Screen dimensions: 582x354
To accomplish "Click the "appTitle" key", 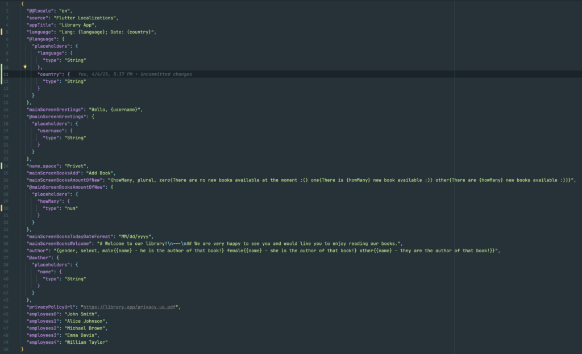I will coord(40,25).
